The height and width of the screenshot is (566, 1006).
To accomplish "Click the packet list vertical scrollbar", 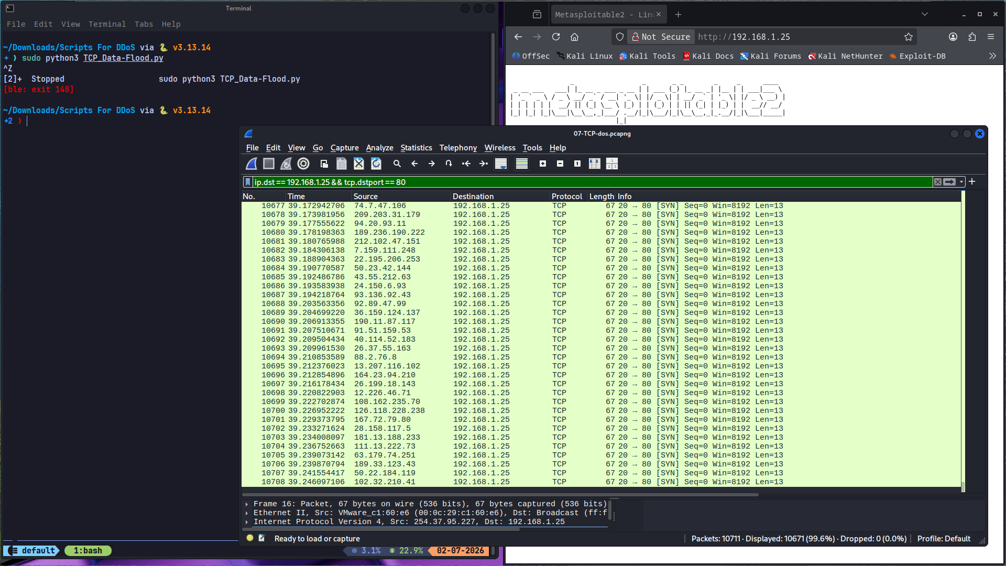I will tap(963, 341).
